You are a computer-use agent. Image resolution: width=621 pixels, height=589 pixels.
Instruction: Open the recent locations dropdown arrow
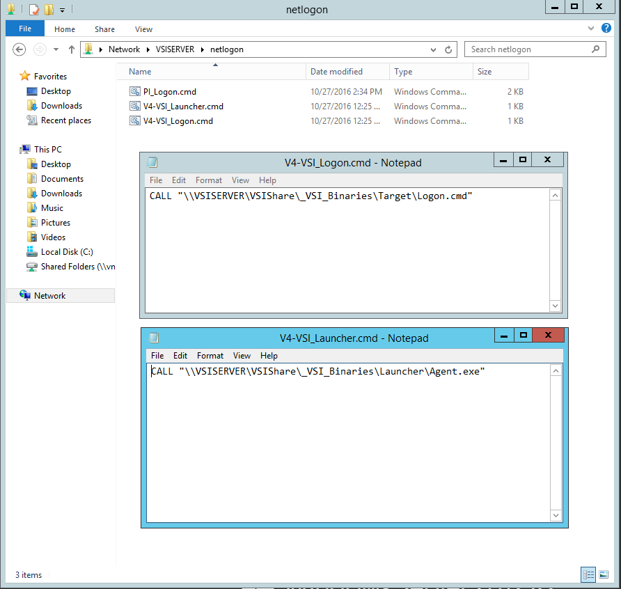(x=56, y=49)
